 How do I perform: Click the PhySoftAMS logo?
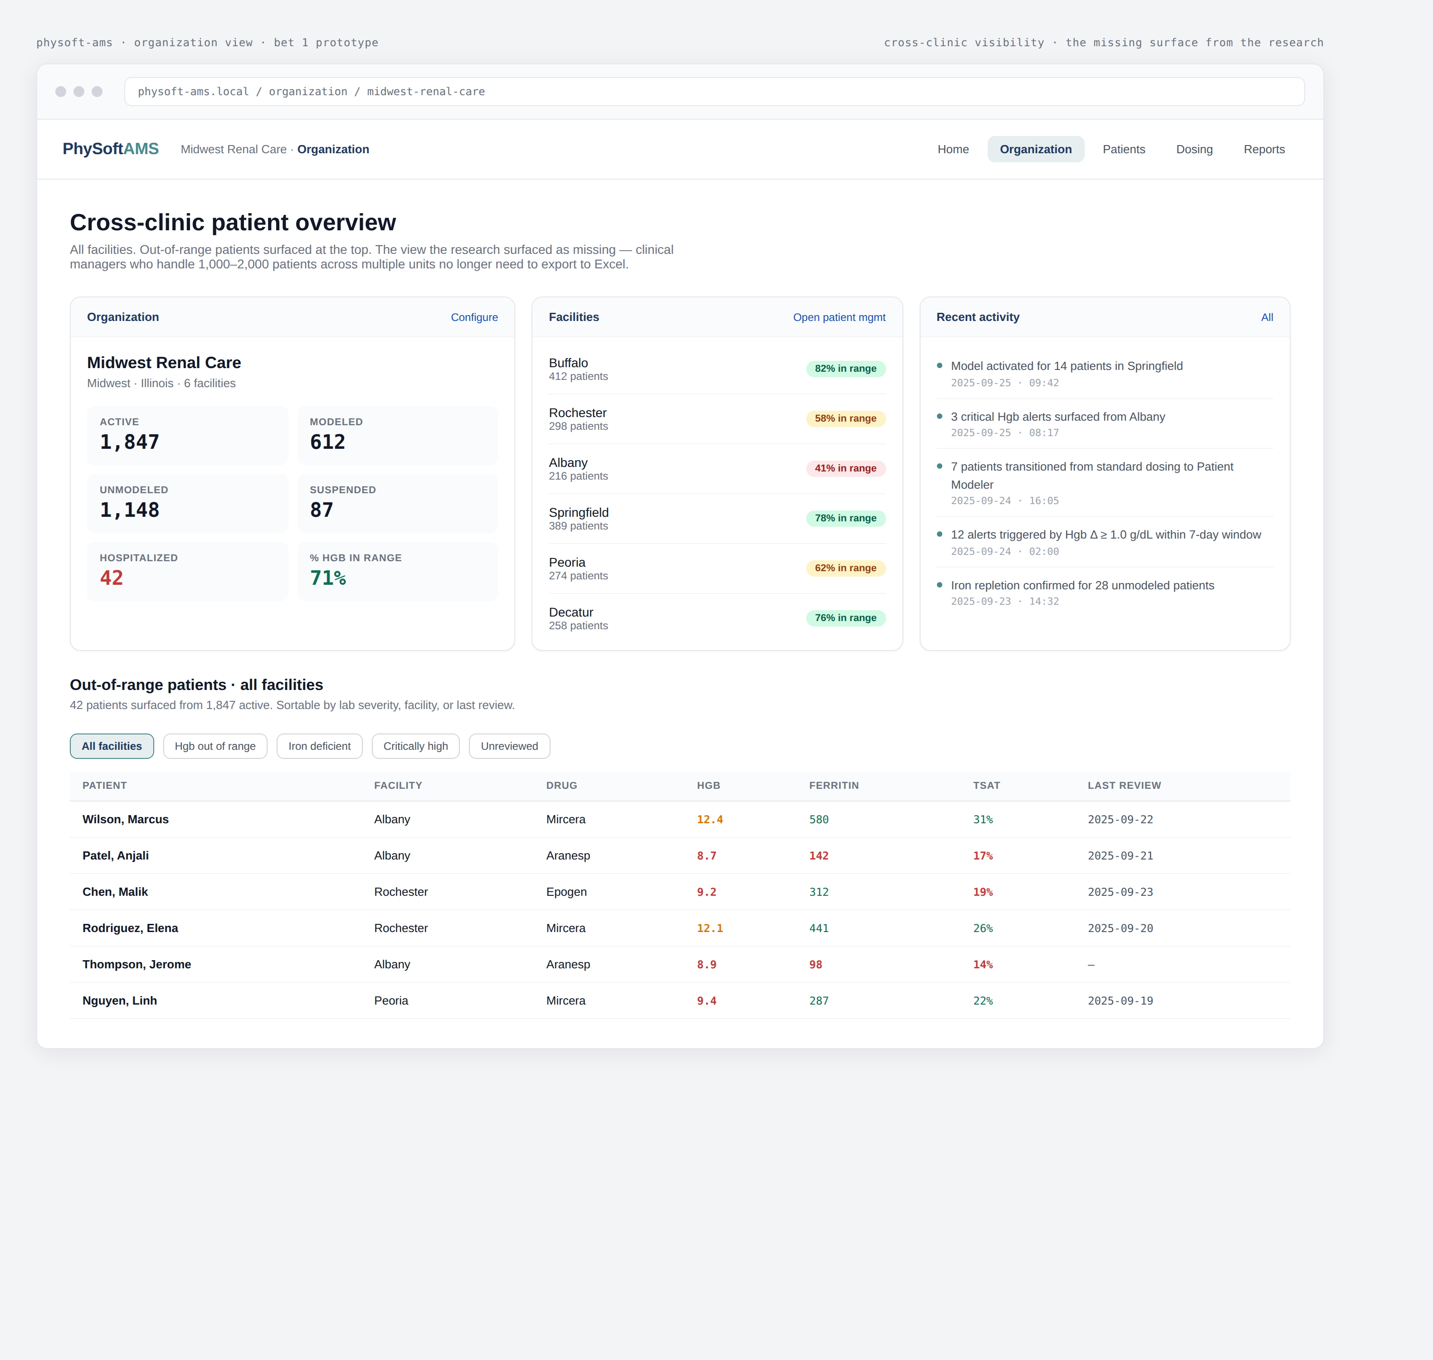coord(110,149)
